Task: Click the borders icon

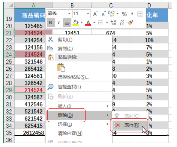Action: pyautogui.click(x=100, y=23)
